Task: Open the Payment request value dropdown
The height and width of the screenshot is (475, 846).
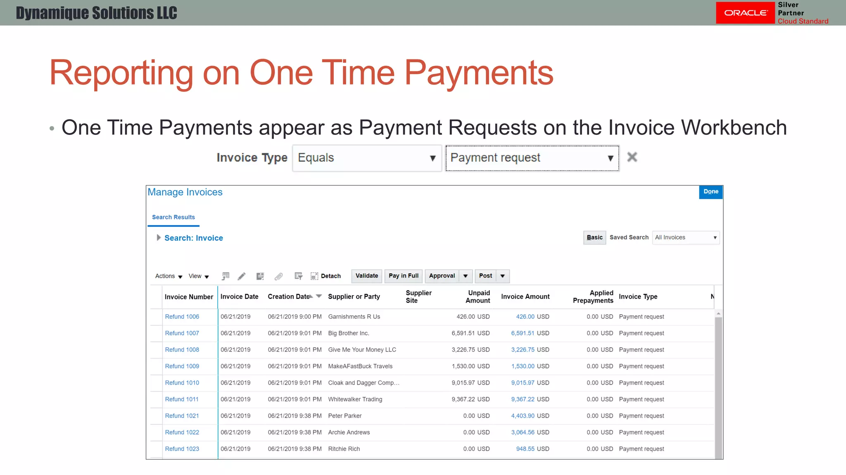Action: [532, 158]
